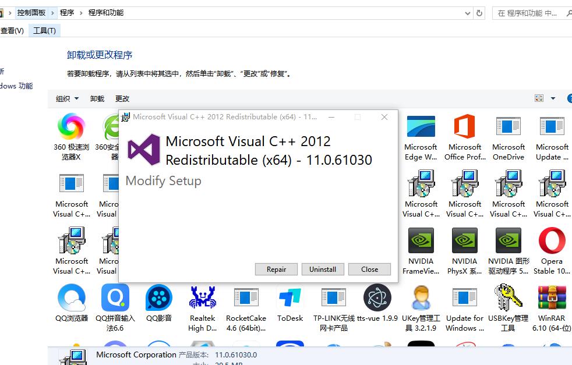
Task: Select the tts-vue 1.9.9 program icon
Action: (x=377, y=298)
